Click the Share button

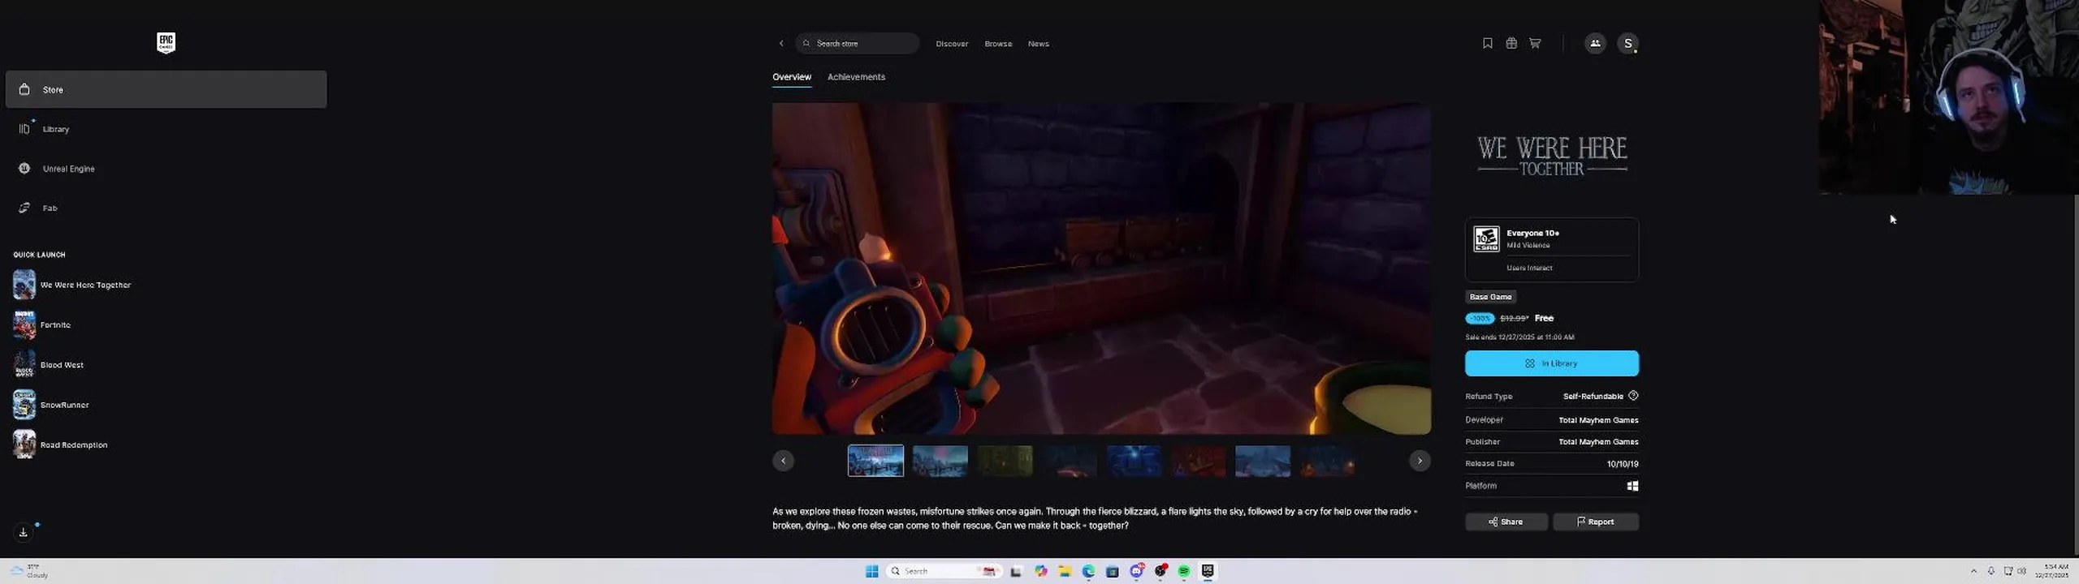pos(1506,522)
